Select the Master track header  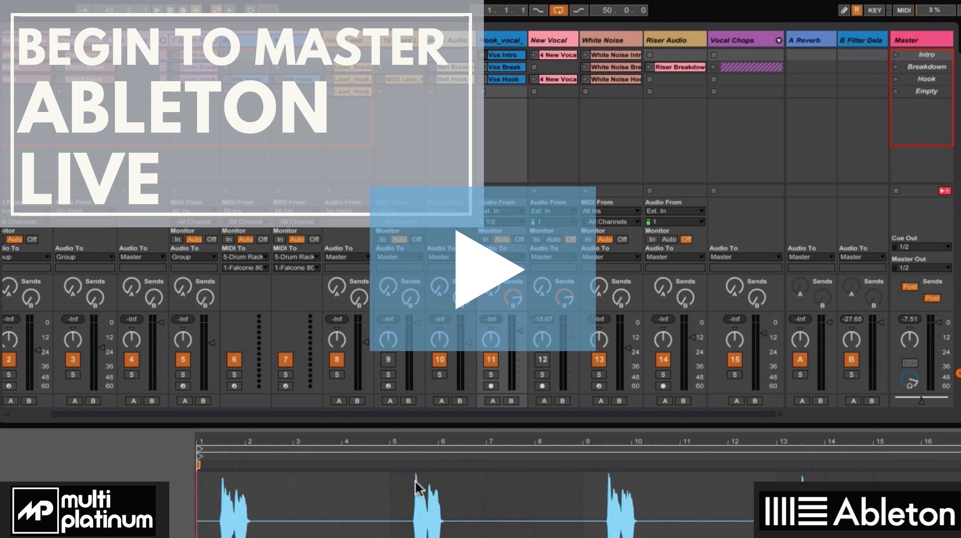pos(921,40)
